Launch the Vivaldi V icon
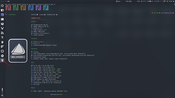The height and width of the screenshot is (98, 175). point(2,28)
